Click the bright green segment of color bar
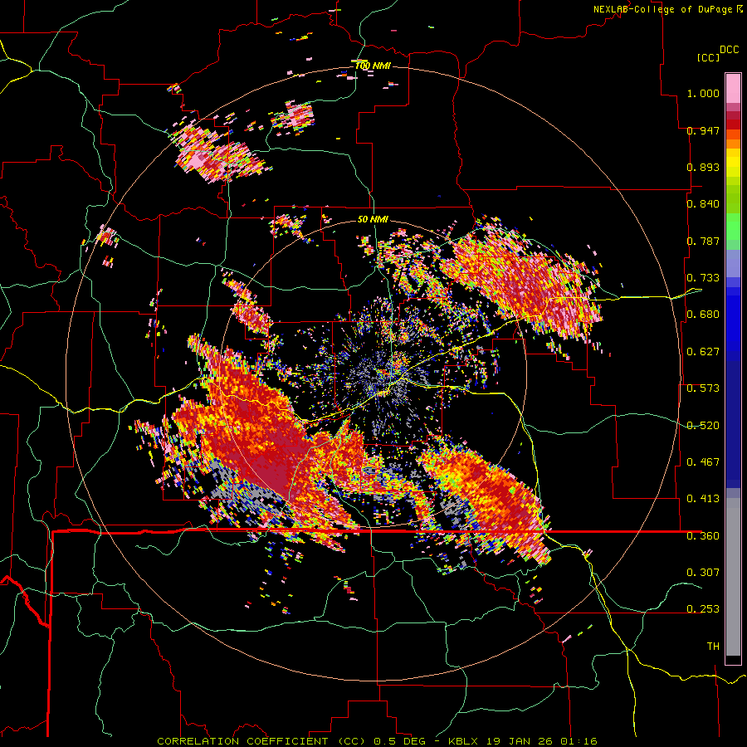 733,227
